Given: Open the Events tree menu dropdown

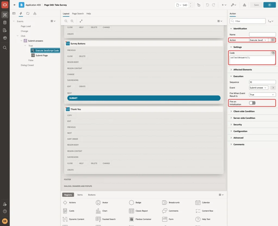Looking at the screenshot, I should [x=53, y=21].
